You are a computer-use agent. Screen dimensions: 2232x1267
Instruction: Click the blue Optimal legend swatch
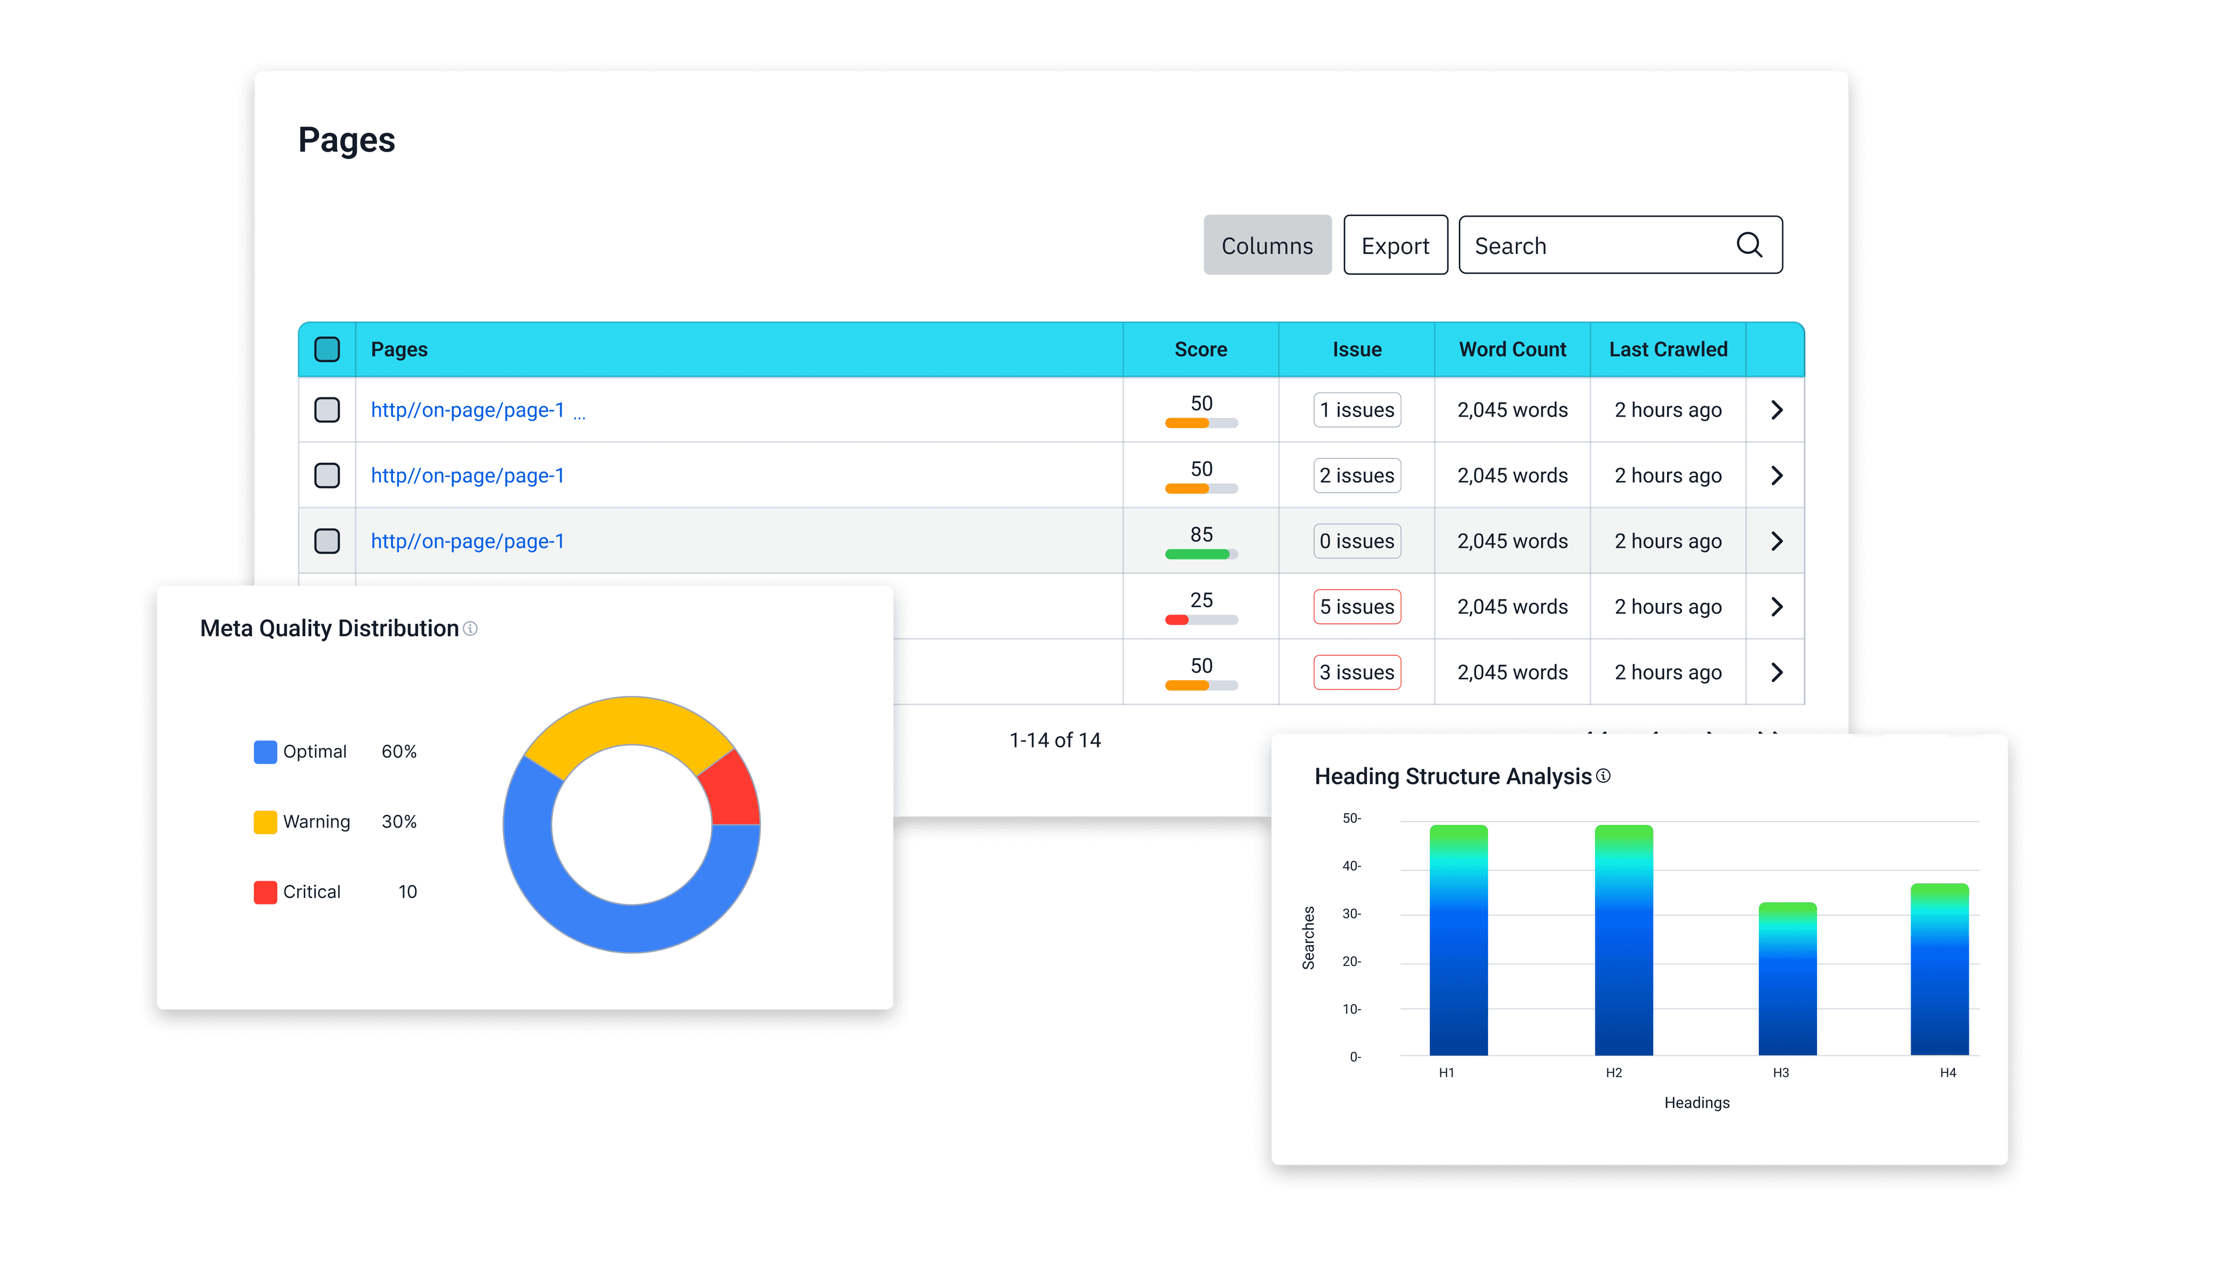point(266,752)
